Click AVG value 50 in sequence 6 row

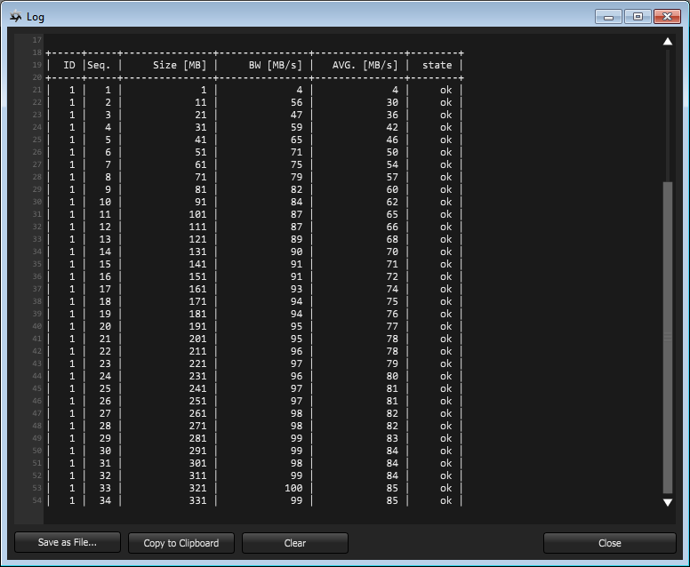pos(392,152)
